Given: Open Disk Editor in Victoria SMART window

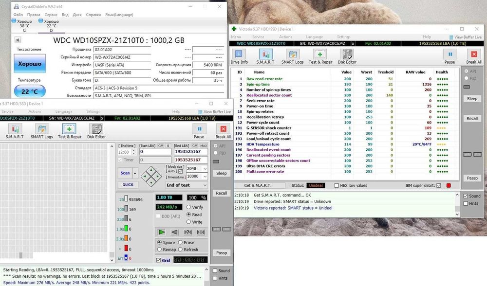Looking at the screenshot, I should pos(347,56).
